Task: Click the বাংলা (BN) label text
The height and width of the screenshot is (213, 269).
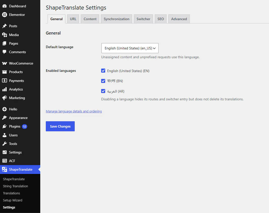Action: tap(115, 81)
